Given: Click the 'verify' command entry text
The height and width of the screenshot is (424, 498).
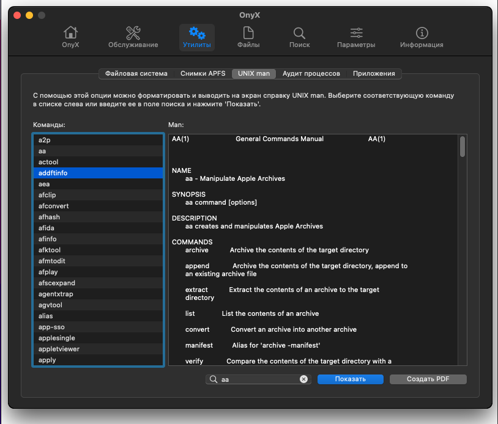Looking at the screenshot, I should [x=194, y=361].
